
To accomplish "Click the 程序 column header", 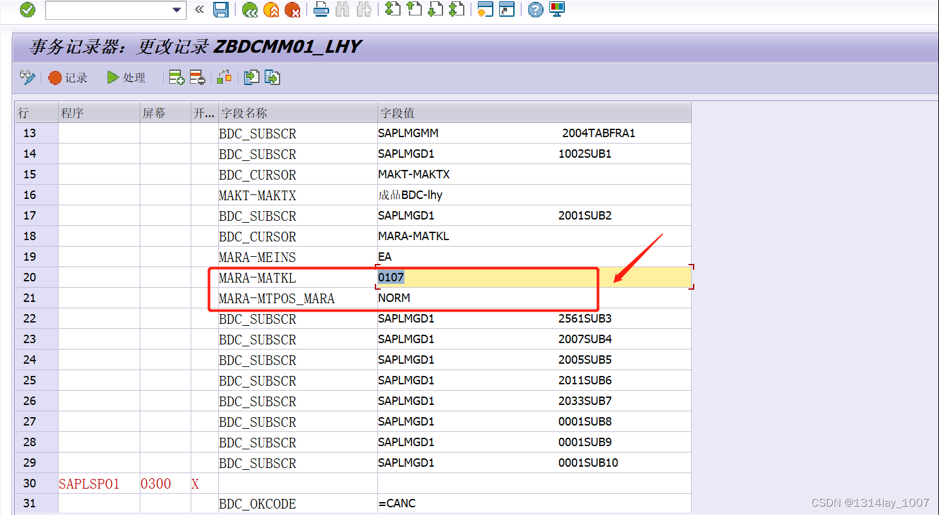I will tap(99, 113).
